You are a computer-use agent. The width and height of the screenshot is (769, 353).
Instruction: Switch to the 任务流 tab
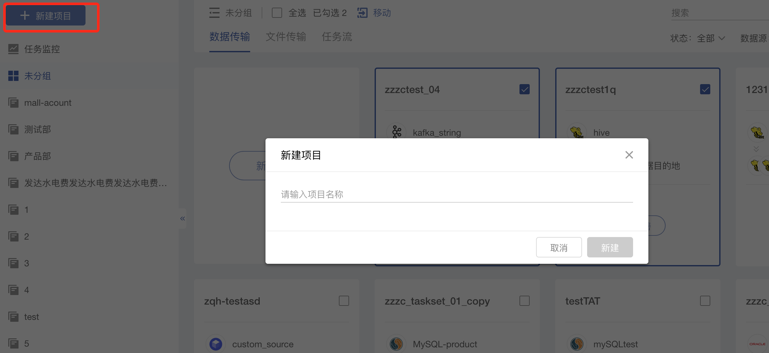click(x=337, y=37)
